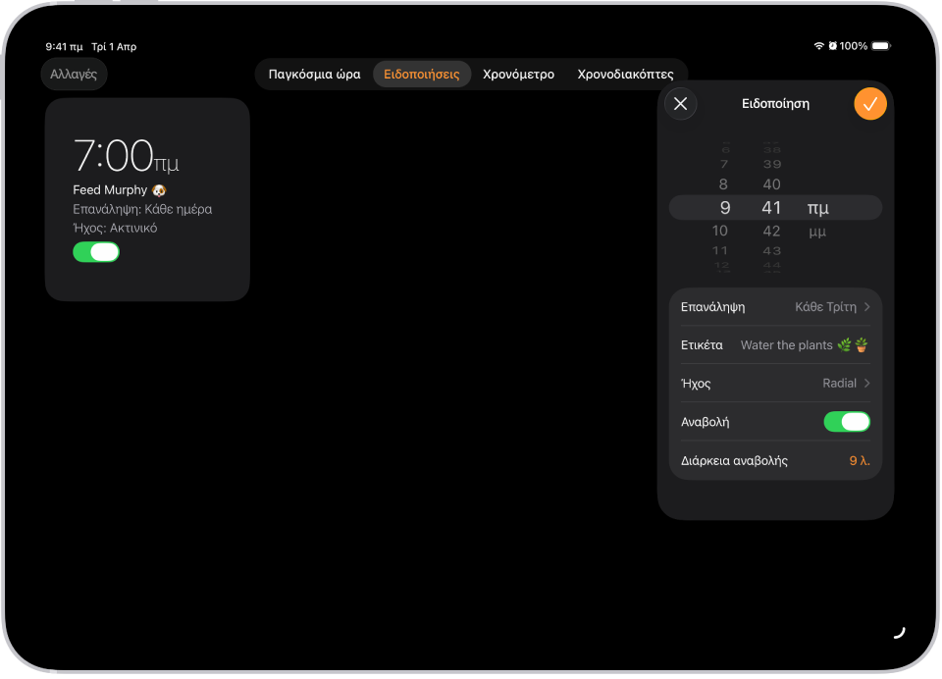Image resolution: width=942 pixels, height=679 pixels.
Task: Select hour 8 in time picker
Action: [723, 184]
